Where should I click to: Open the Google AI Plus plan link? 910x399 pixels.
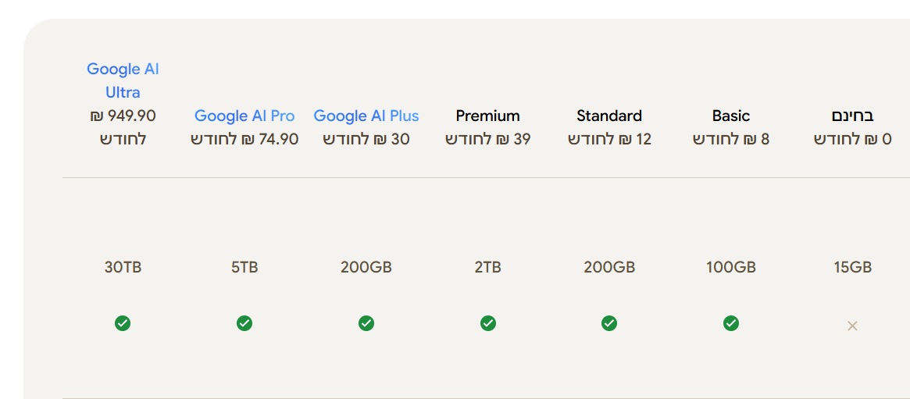366,116
